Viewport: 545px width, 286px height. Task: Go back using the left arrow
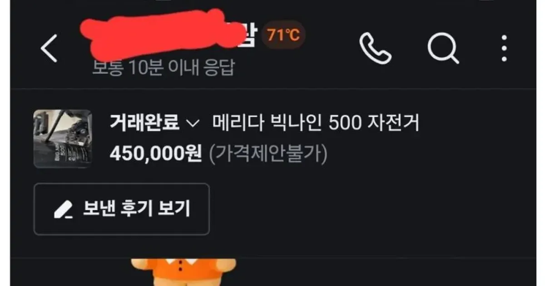tap(49, 48)
